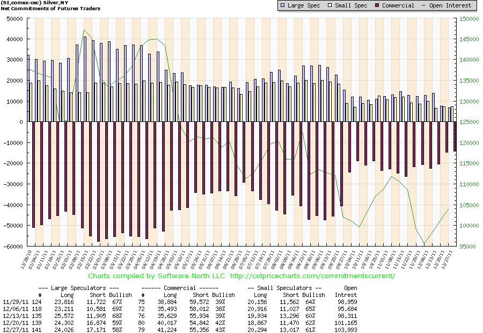Click the 'Commercial' table heading

click(180, 288)
